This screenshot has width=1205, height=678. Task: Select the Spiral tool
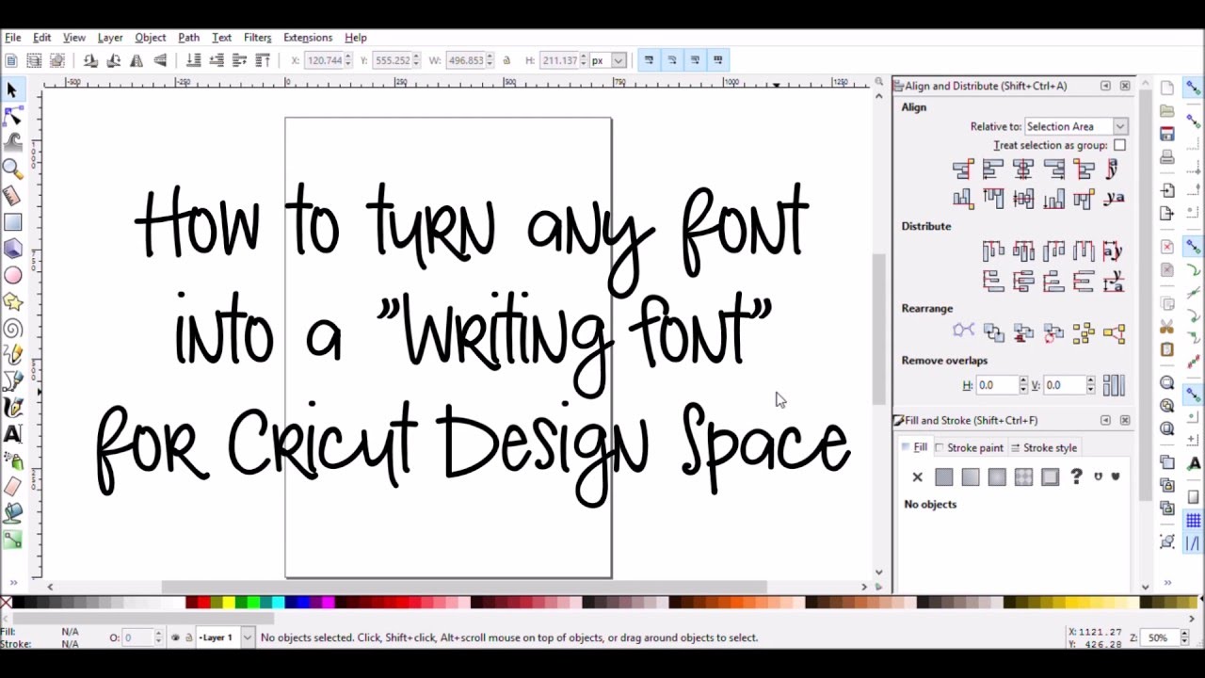pyautogui.click(x=12, y=329)
